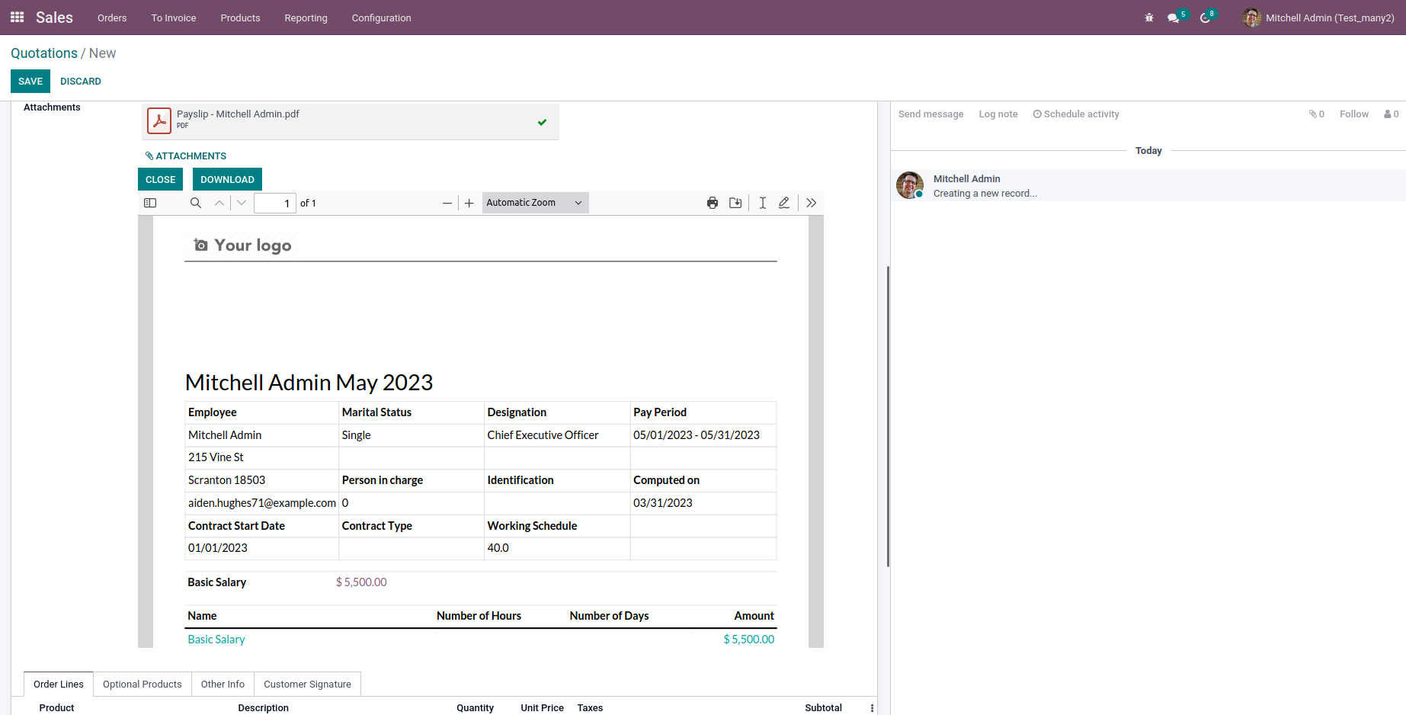Toggle the PDF viewer sidebar
1406x715 pixels.
pyautogui.click(x=150, y=203)
